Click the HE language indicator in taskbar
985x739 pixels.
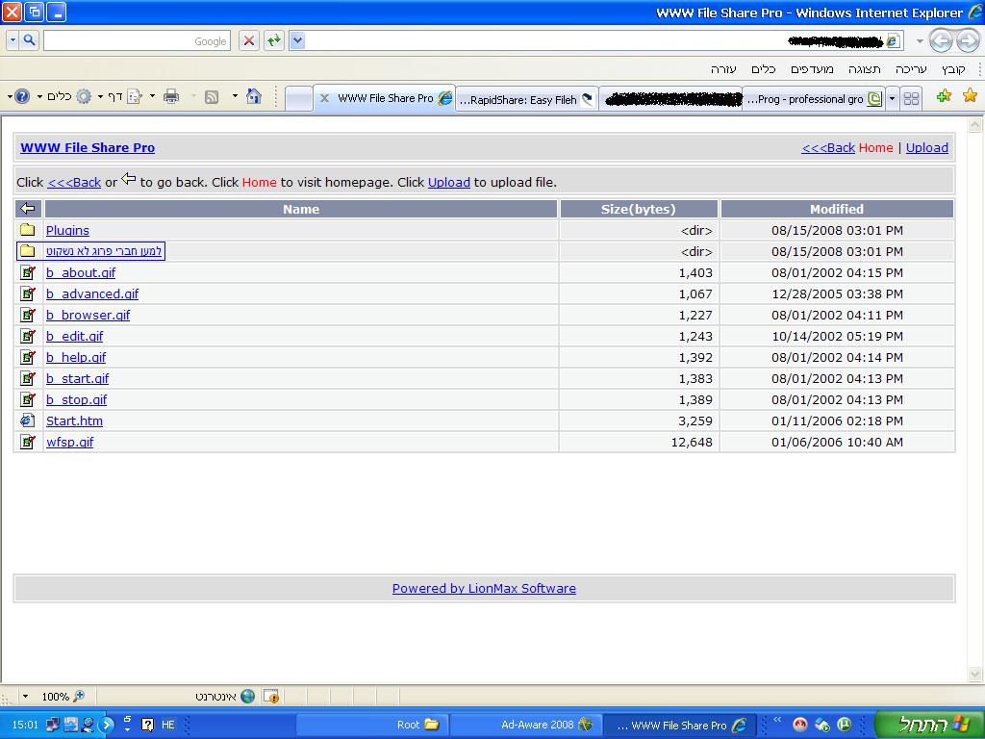pyautogui.click(x=167, y=725)
